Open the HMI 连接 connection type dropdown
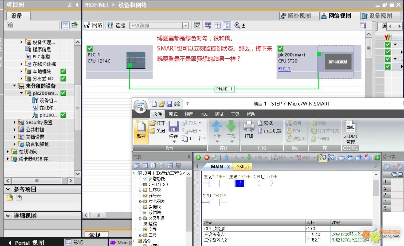 point(186,26)
